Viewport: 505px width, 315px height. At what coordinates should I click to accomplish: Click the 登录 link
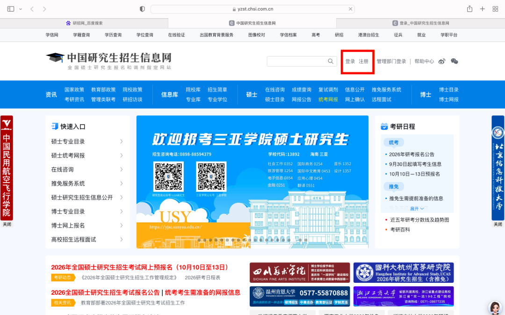point(350,61)
